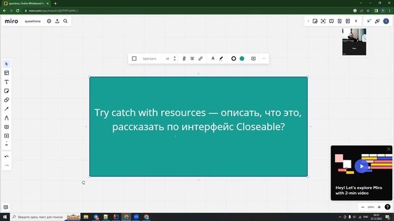Select the Frame tool
Screen dimensions: 394x221
tap(7, 136)
